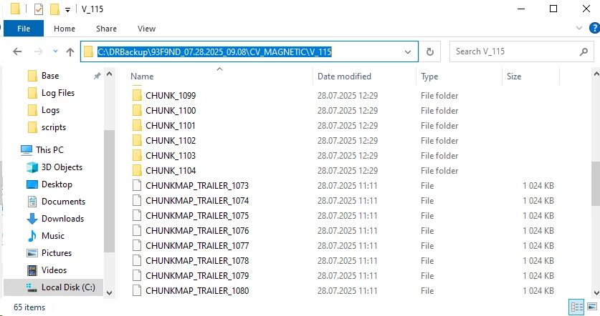600x316 pixels.
Task: Open Videos in navigation pane
Action: [x=54, y=270]
